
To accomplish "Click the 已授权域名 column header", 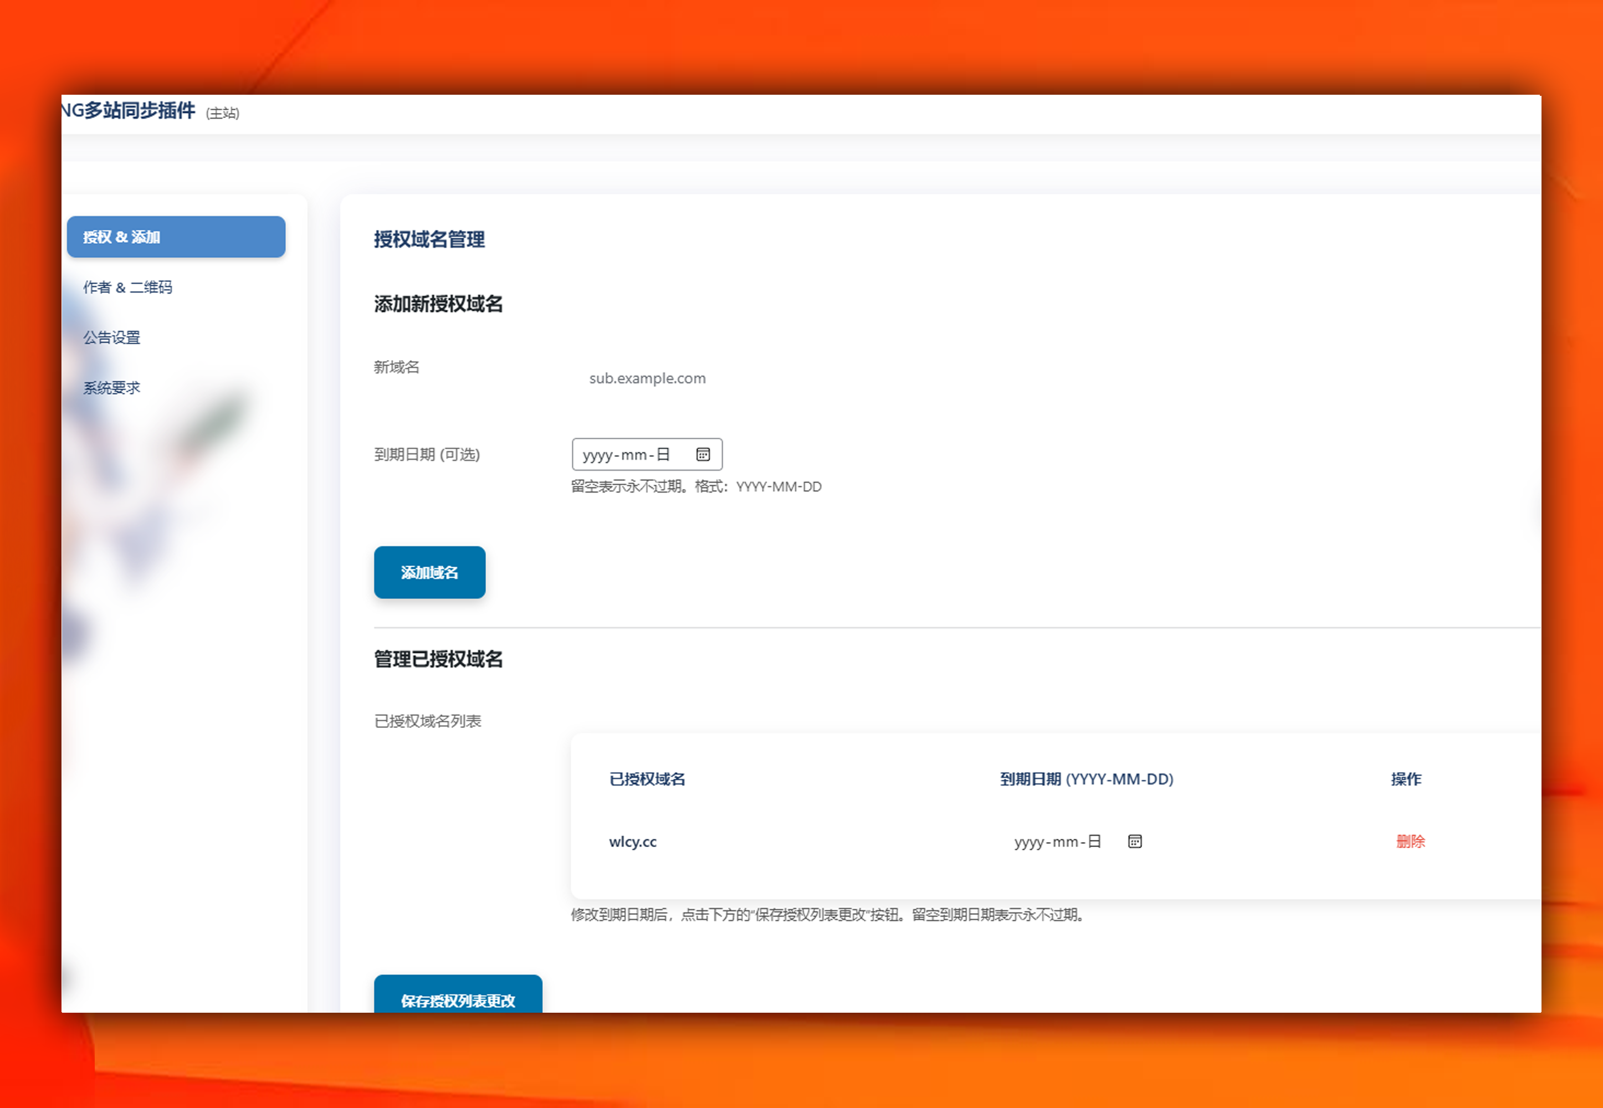I will coord(647,779).
